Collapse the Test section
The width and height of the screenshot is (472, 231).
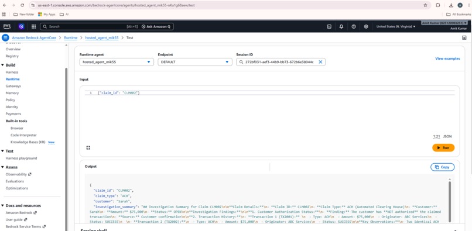(3, 151)
